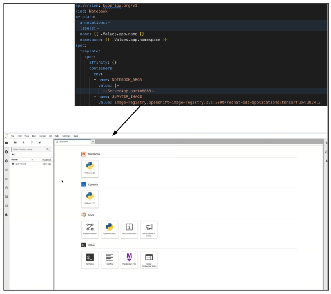This screenshot has width=331, height=294.
Task: Launch Python 3.11 Console
Action: (90, 199)
